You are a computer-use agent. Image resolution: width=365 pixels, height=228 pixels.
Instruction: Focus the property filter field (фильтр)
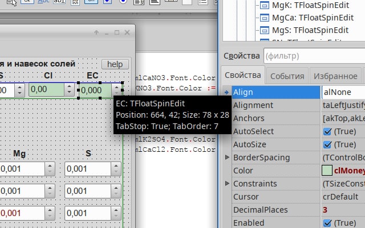click(314, 56)
